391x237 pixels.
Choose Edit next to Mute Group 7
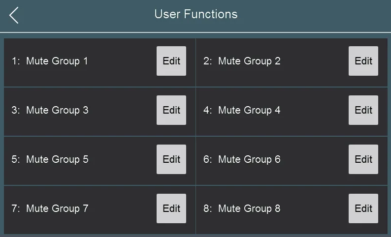[x=171, y=208]
